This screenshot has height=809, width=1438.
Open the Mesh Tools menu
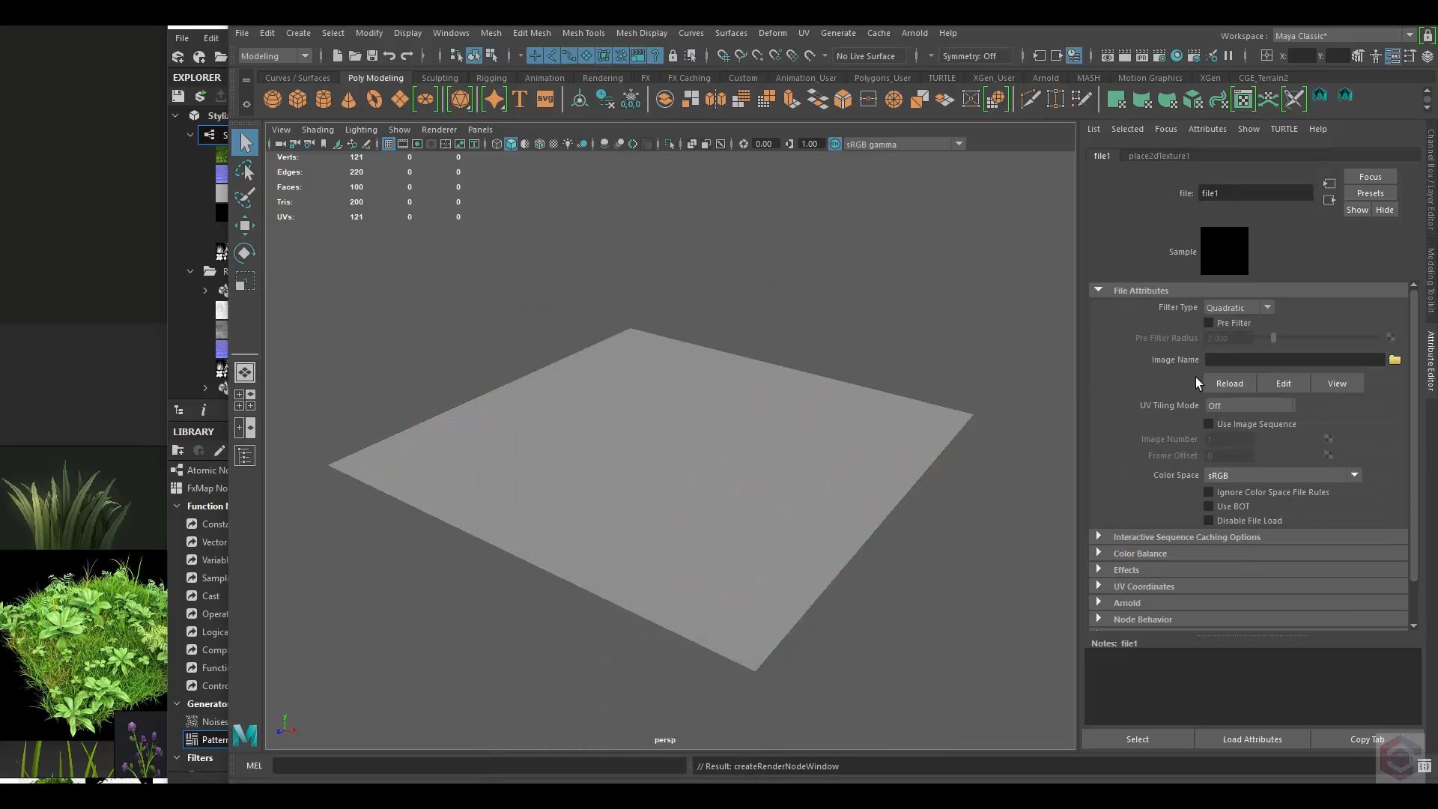tap(583, 33)
